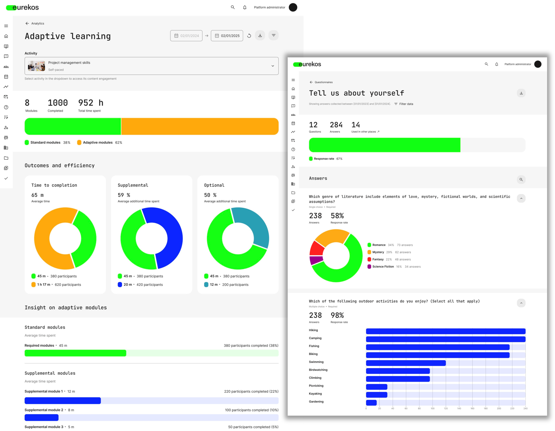This screenshot has height=431, width=555.
Task: Open hamburger menu in left sidebar
Action: click(6, 26)
